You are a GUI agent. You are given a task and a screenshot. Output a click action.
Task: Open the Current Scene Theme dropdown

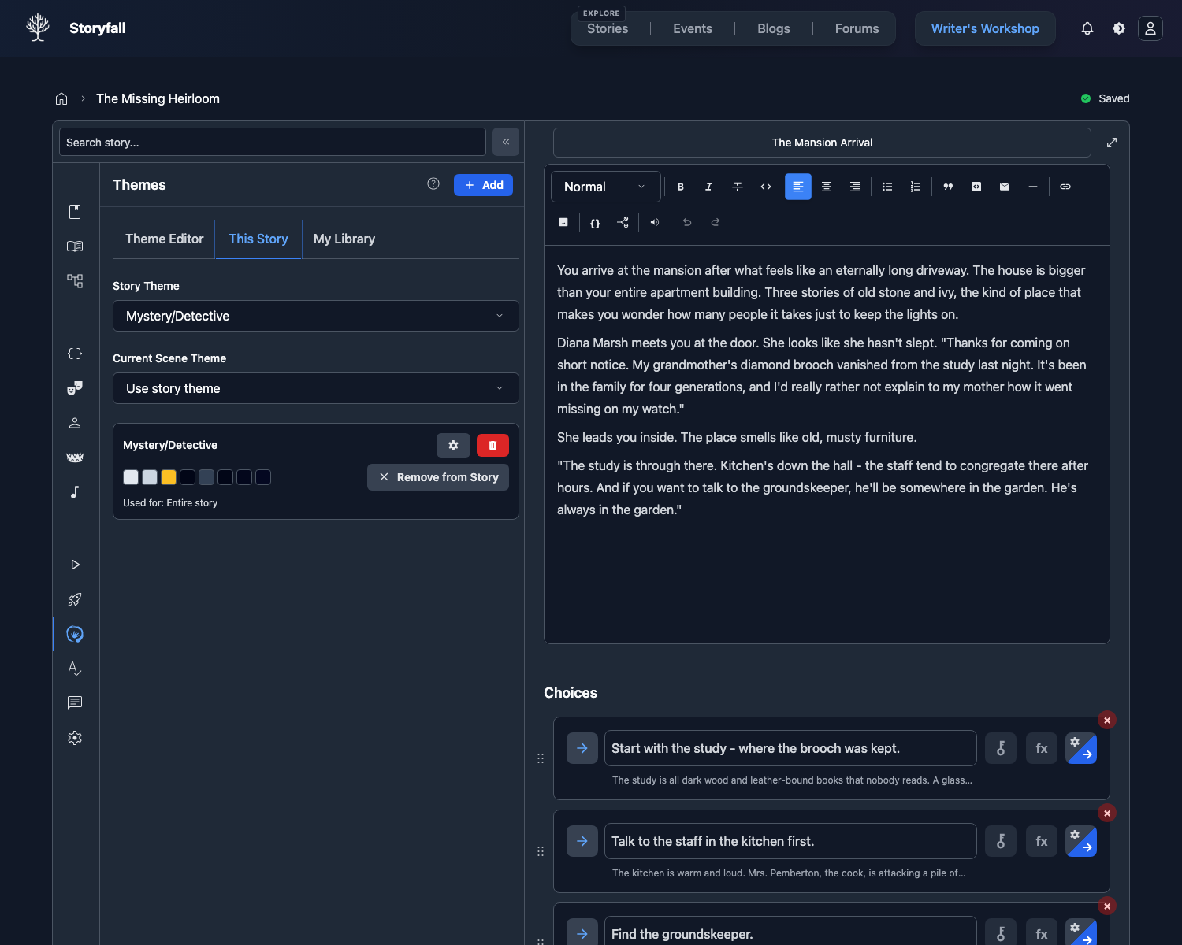click(315, 388)
